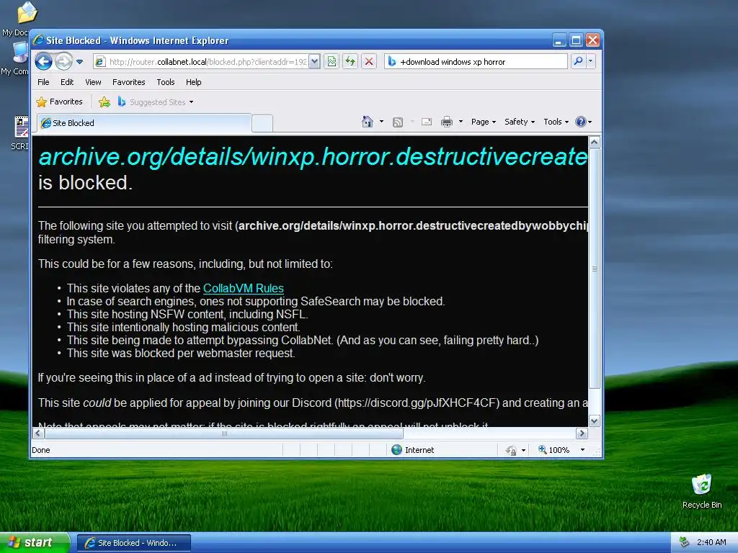Expand the zoom level dropdown arrow
Screen dimensions: 738x553
(582, 450)
